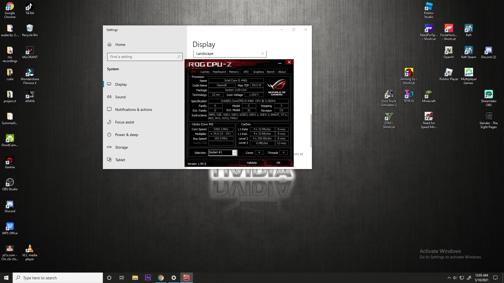
Task: Click Find a setting search box
Action: [145, 57]
